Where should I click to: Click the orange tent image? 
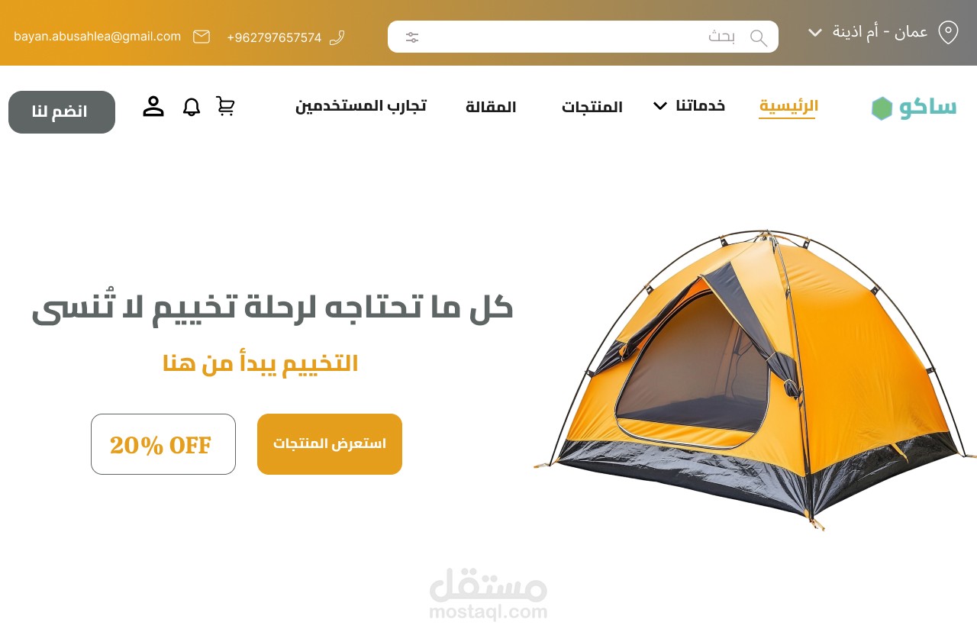pyautogui.click(x=754, y=380)
